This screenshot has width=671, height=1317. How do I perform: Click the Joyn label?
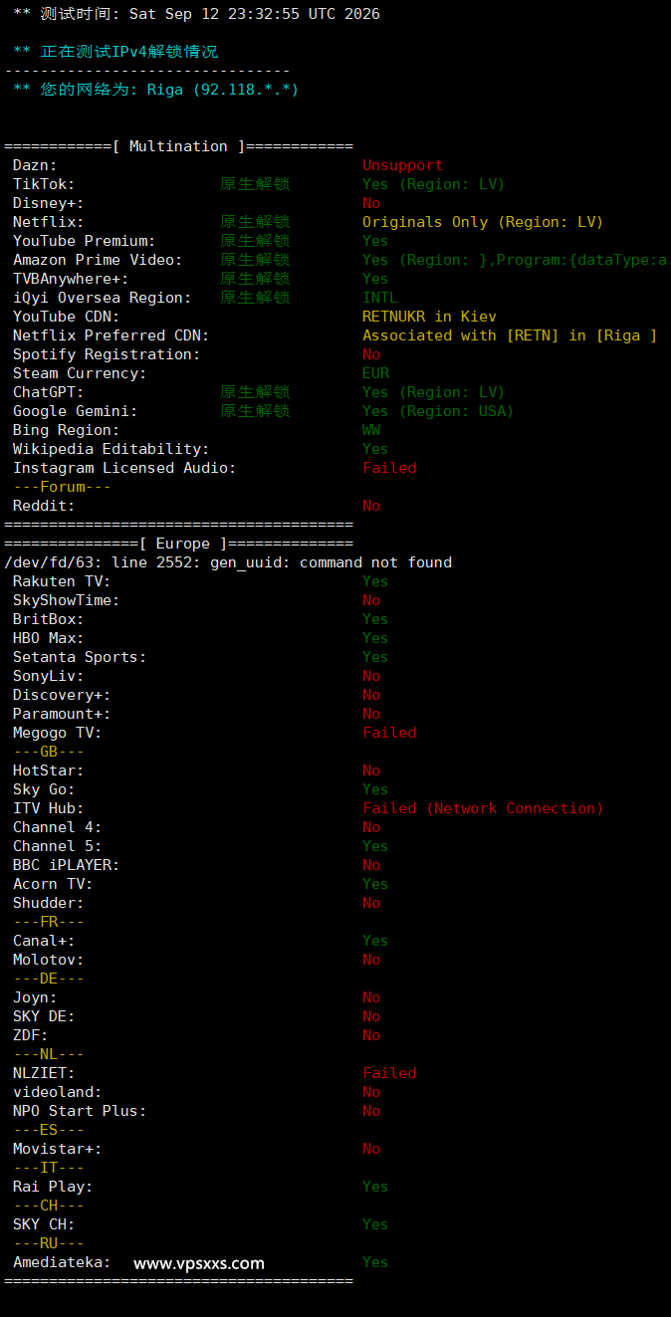coord(35,997)
